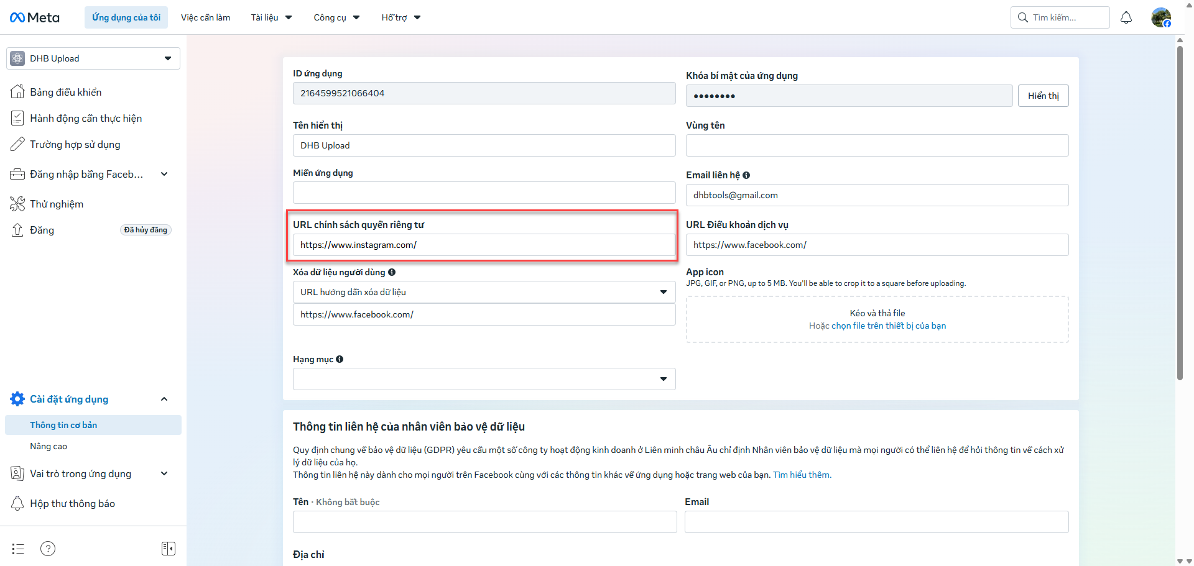The image size is (1194, 566).
Task: Open the Hạng mục category dropdown
Action: point(484,379)
